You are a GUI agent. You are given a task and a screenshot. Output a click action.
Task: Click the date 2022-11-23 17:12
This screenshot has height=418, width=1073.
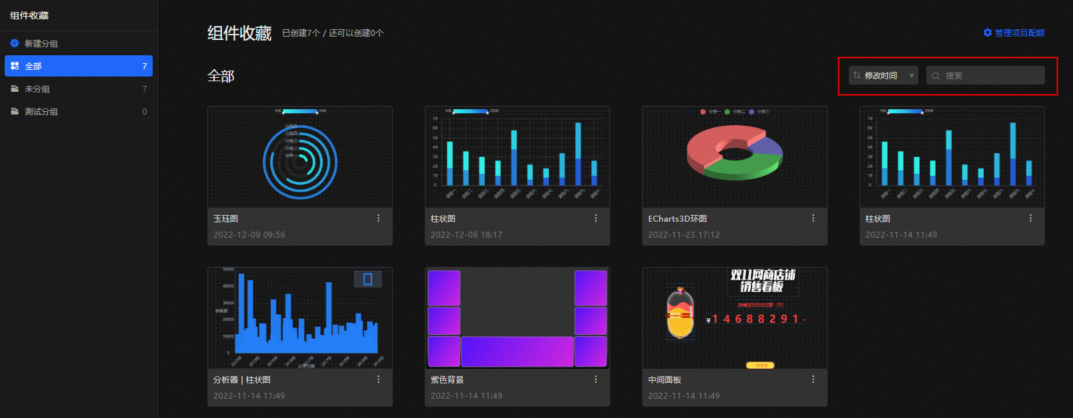coord(684,234)
